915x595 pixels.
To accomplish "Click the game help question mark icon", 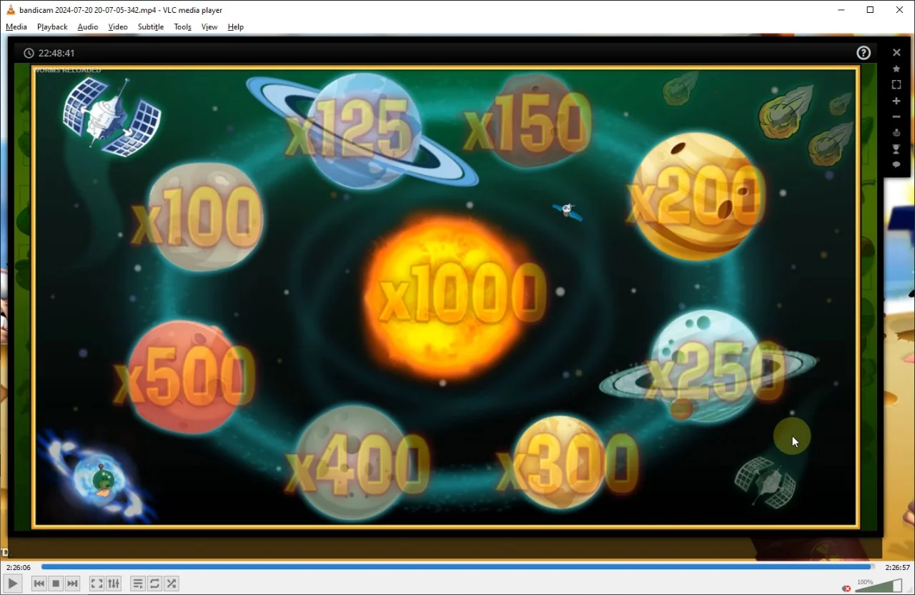I will [864, 53].
